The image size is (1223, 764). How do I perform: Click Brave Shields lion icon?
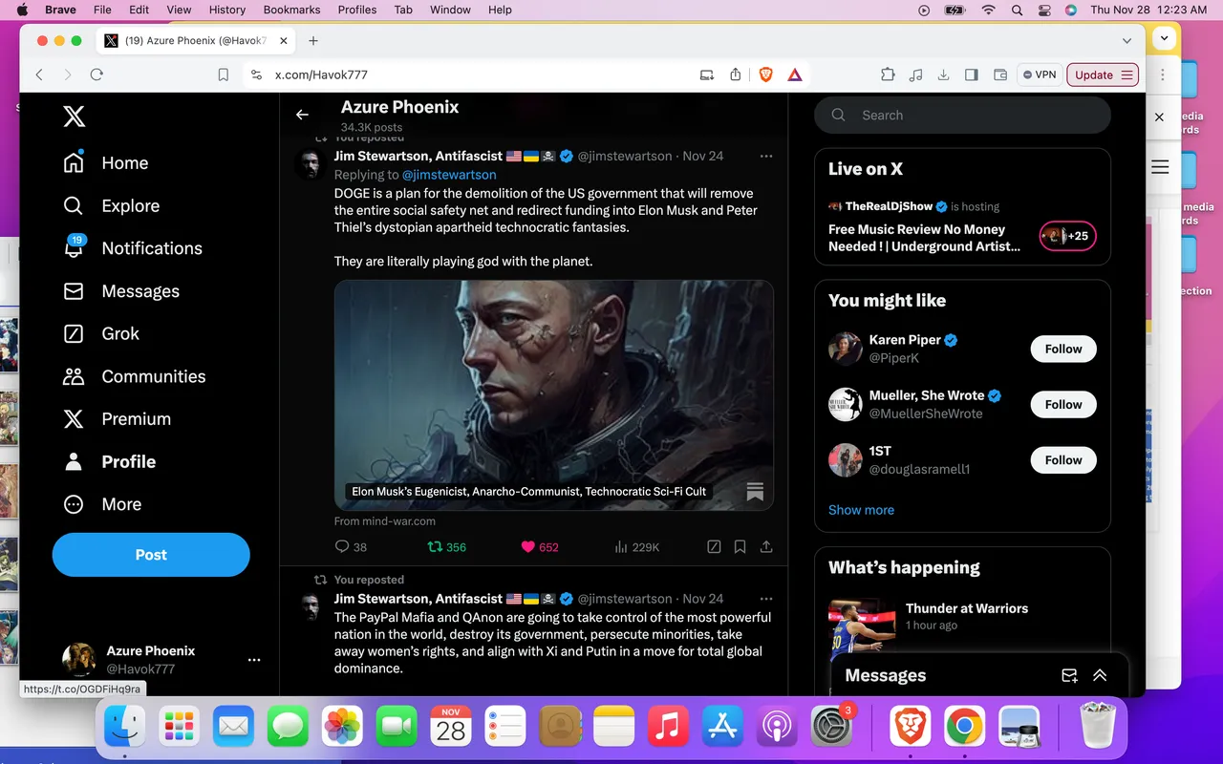click(x=765, y=74)
